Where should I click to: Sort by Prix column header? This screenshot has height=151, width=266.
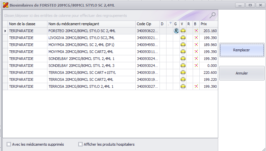pos(209,24)
